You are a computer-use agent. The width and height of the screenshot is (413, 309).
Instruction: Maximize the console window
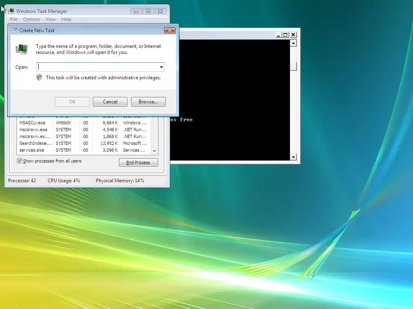click(286, 35)
